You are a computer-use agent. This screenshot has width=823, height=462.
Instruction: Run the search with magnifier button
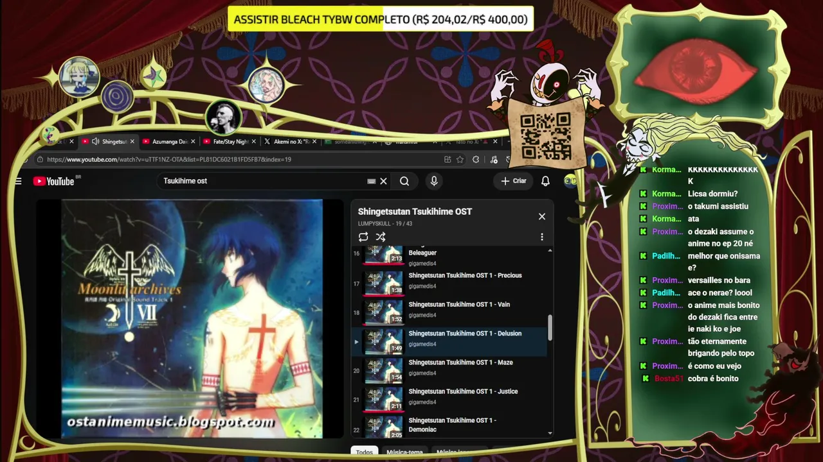pos(404,181)
